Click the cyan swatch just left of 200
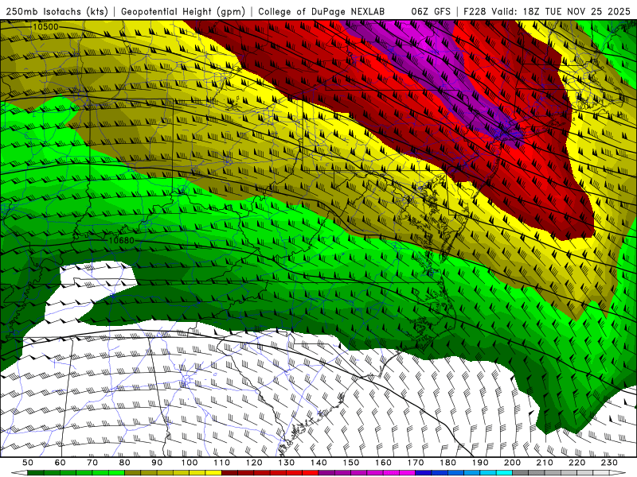 click(x=504, y=473)
